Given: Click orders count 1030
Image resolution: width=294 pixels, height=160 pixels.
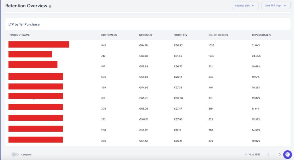Looking at the screenshot, I should click(211, 56).
